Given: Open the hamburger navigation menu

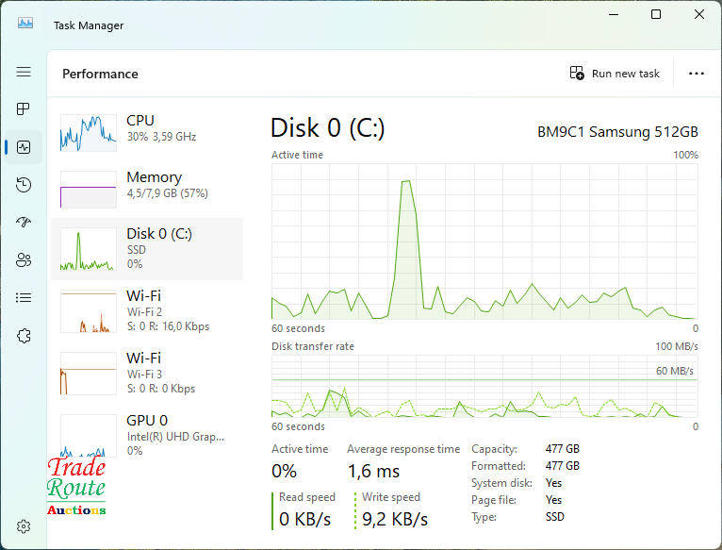Looking at the screenshot, I should (24, 72).
